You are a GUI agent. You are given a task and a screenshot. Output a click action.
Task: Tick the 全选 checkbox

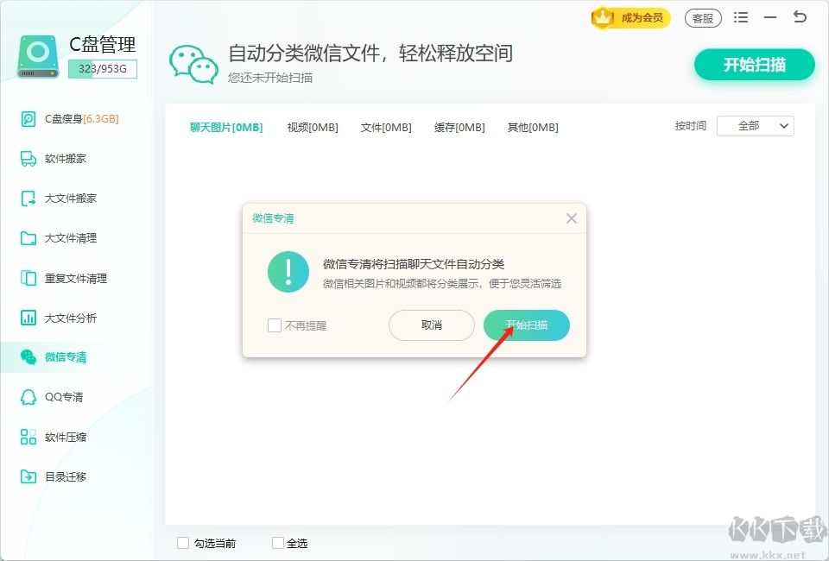277,543
